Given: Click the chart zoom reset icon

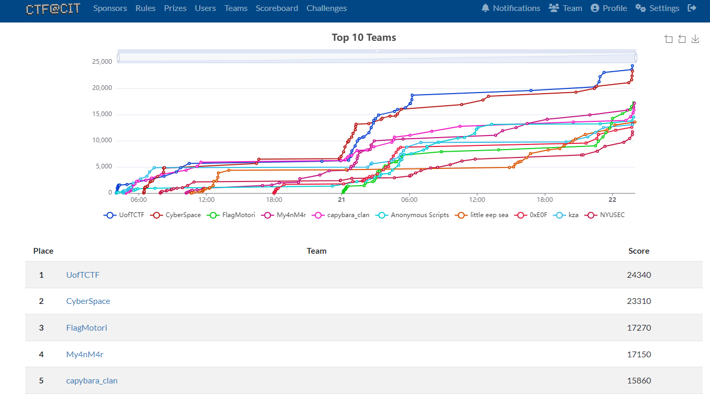Looking at the screenshot, I should 682,39.
